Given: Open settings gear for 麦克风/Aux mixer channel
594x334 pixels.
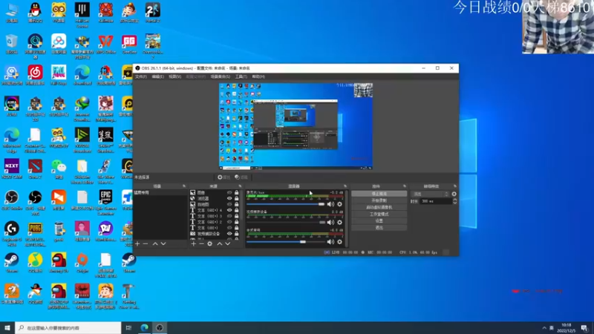Looking at the screenshot, I should (340, 204).
